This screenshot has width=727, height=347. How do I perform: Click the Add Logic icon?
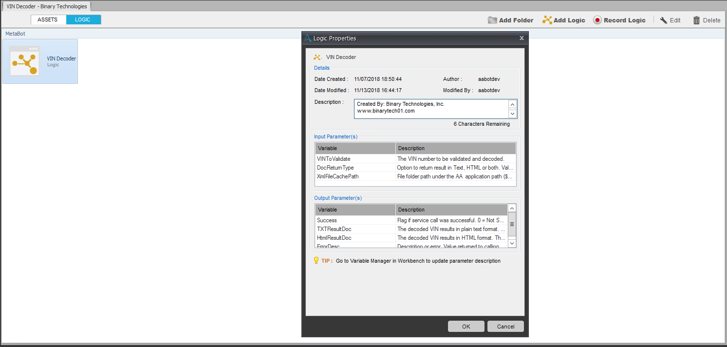coord(547,20)
